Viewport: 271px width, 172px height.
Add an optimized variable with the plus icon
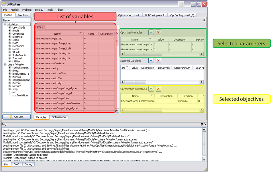click(151, 32)
